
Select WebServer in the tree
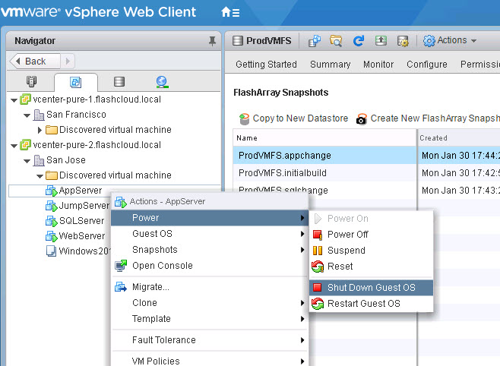coord(82,236)
